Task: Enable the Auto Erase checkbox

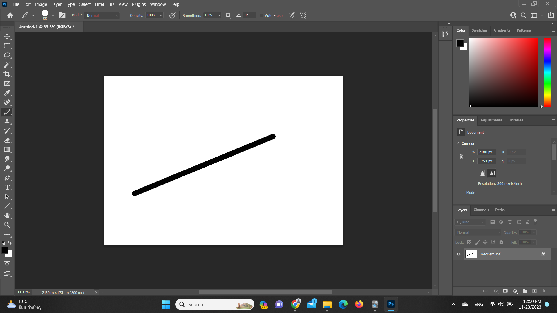Action: click(x=262, y=15)
